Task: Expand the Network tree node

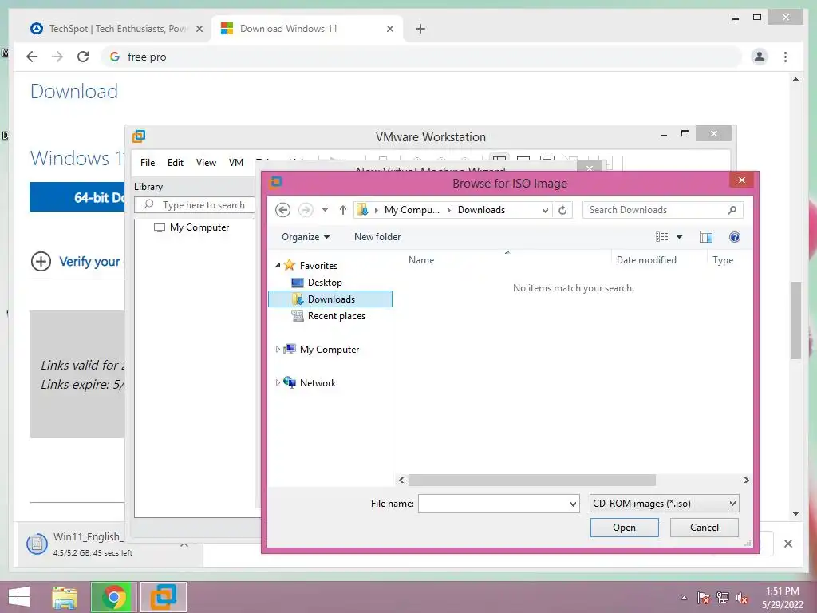Action: 278,382
